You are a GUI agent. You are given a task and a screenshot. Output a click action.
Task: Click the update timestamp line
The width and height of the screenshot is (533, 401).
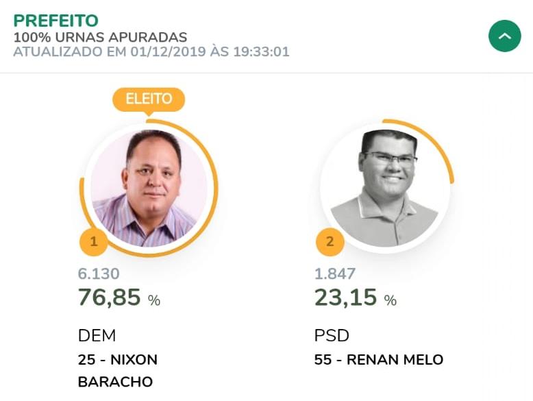tap(151, 51)
